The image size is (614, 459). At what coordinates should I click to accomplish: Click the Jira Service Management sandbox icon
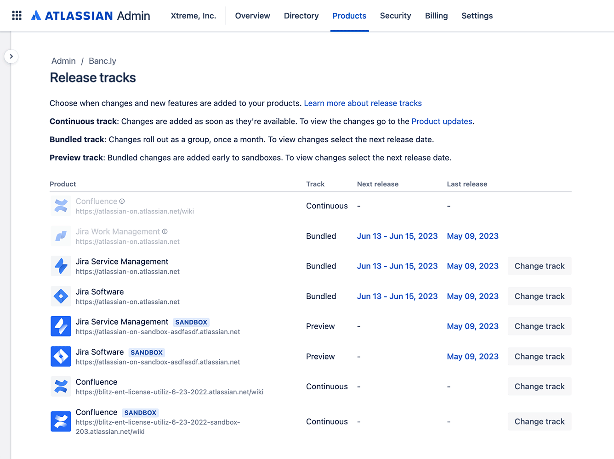pos(61,326)
